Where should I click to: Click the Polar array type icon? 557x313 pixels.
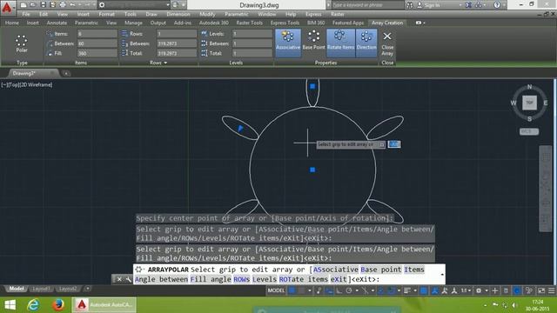(21, 43)
